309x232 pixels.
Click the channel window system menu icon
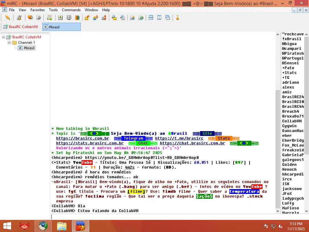tap(4, 10)
